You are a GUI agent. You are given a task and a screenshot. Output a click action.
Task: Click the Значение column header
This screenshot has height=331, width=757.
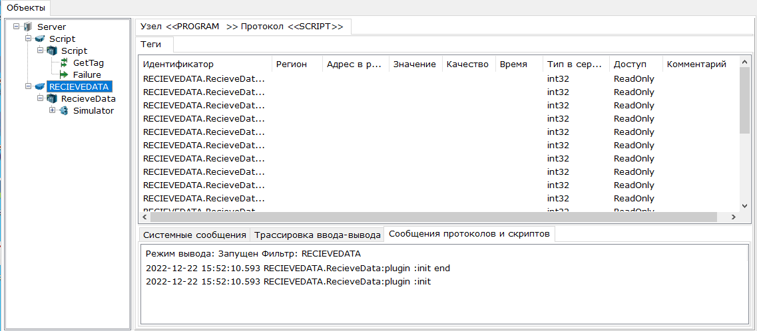(x=415, y=64)
